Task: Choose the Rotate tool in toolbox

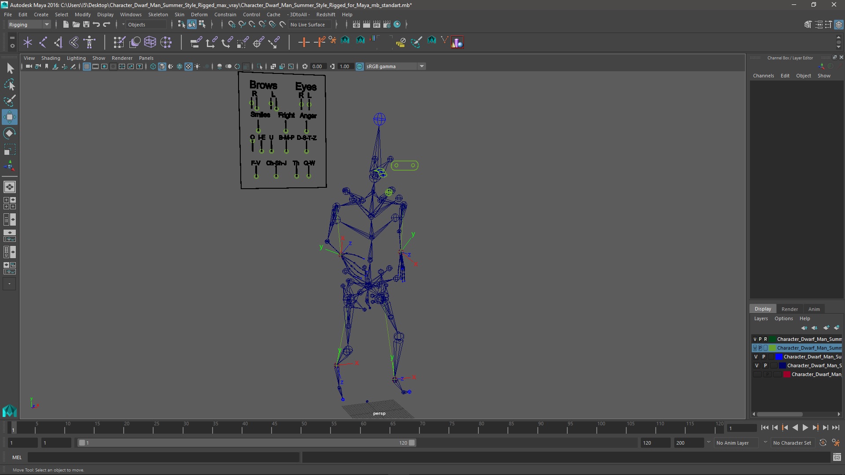Action: (x=10, y=133)
